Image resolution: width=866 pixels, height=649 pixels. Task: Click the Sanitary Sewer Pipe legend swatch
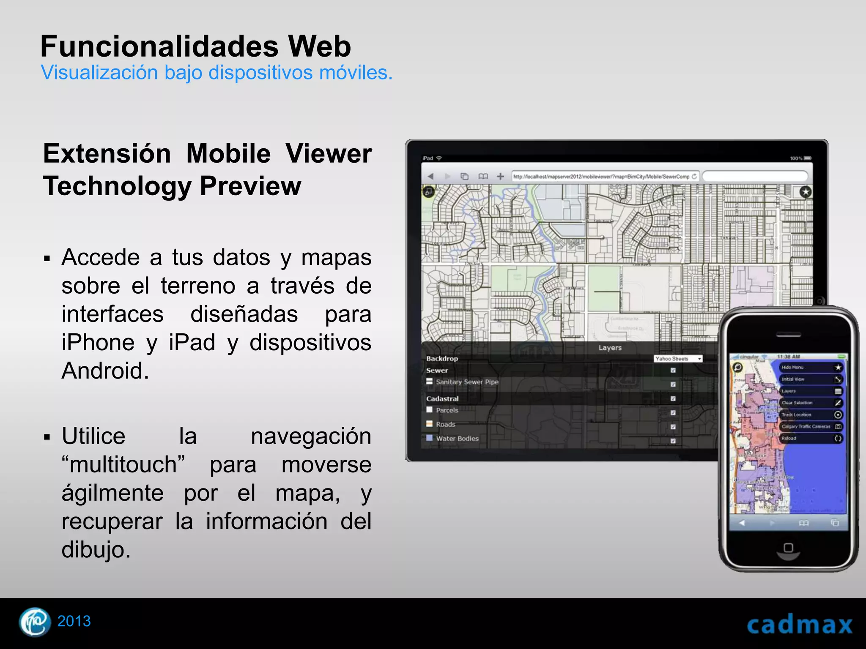coord(430,381)
